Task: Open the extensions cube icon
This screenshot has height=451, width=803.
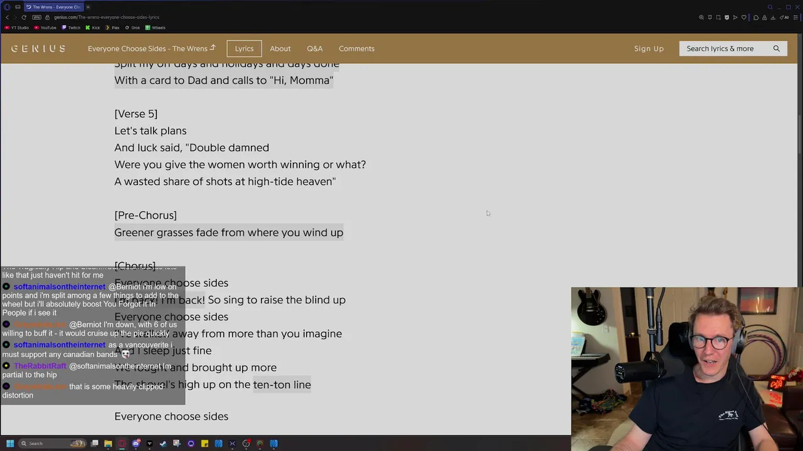Action: pyautogui.click(x=756, y=18)
